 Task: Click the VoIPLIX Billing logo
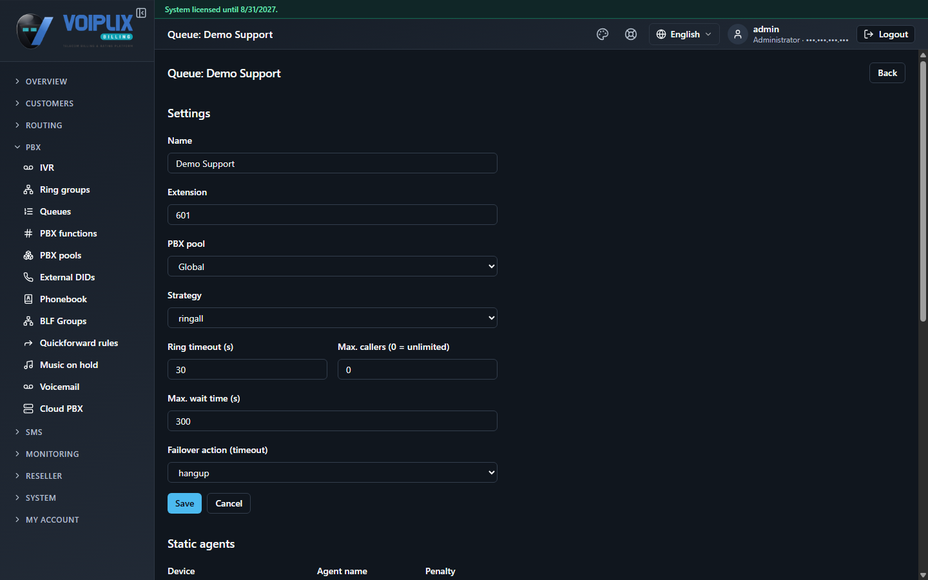click(x=75, y=31)
